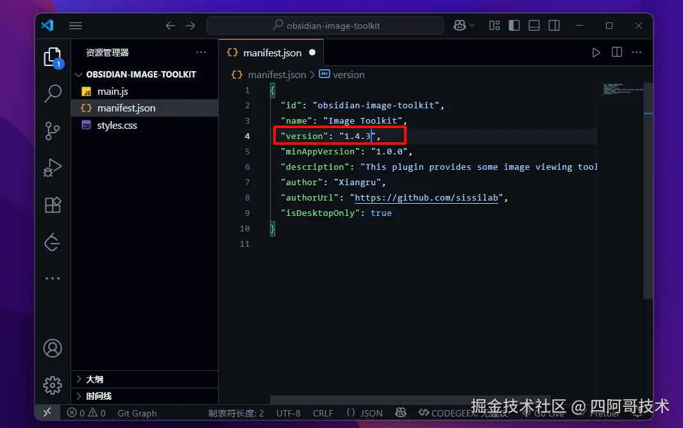Open the Copilot chat icon
This screenshot has height=428, width=683.
coord(460,25)
